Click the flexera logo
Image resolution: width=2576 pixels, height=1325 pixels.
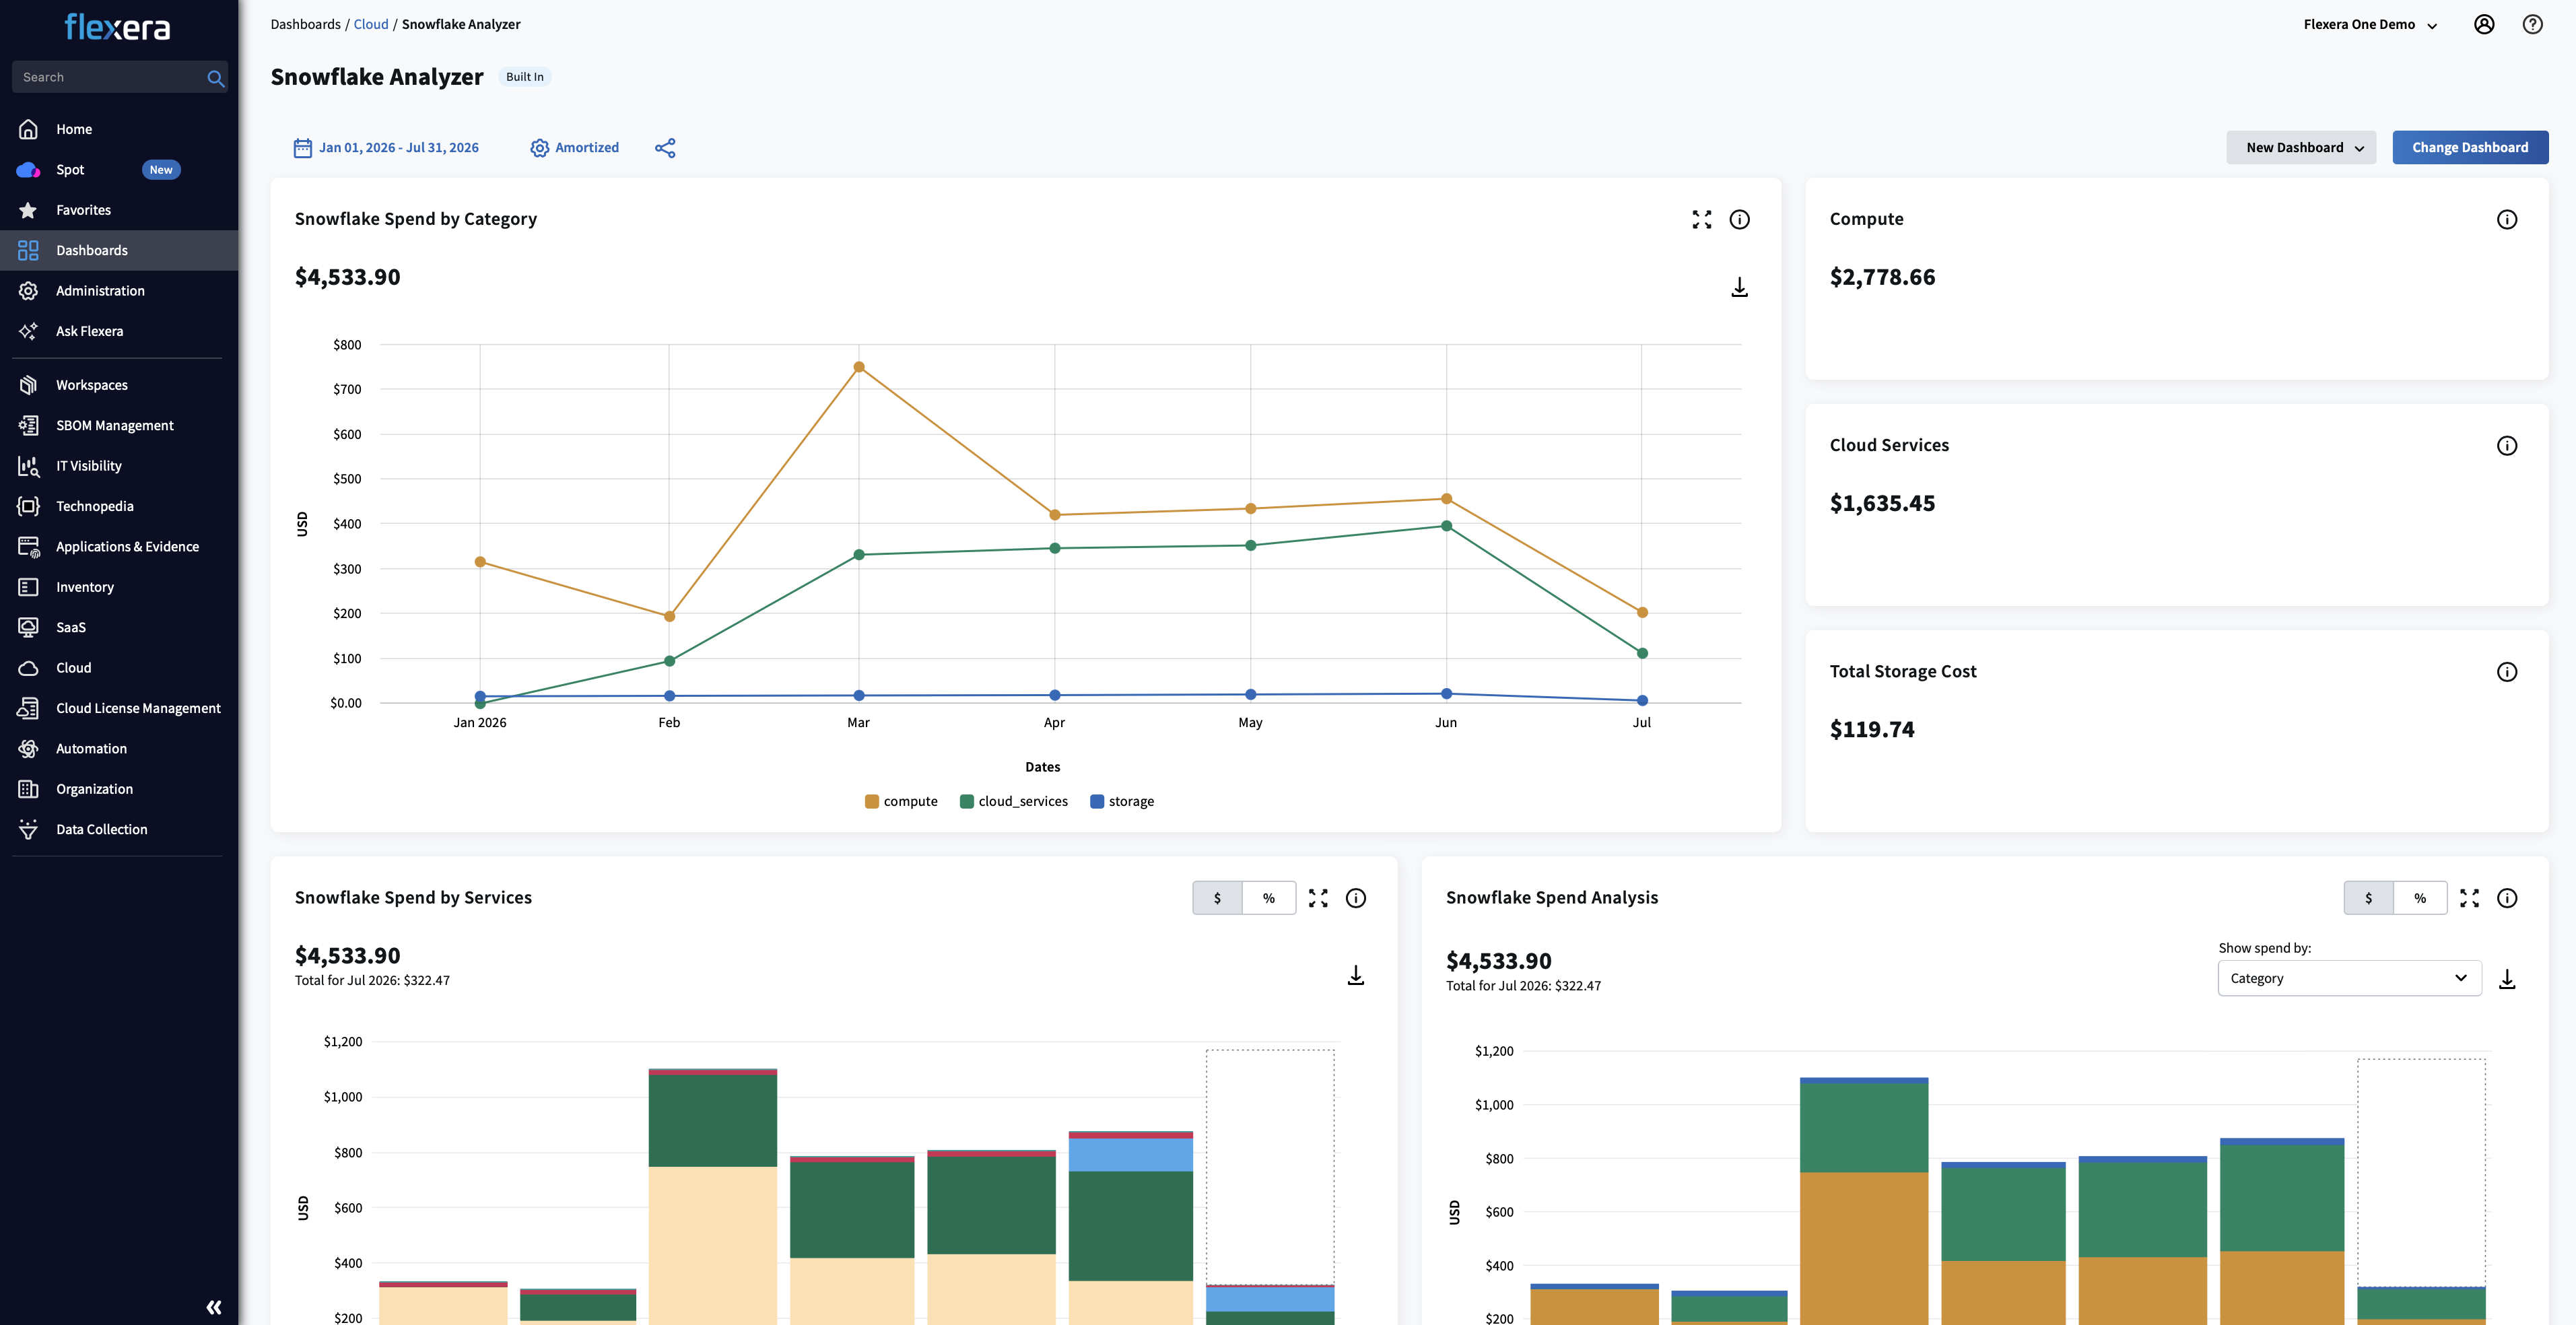(118, 27)
